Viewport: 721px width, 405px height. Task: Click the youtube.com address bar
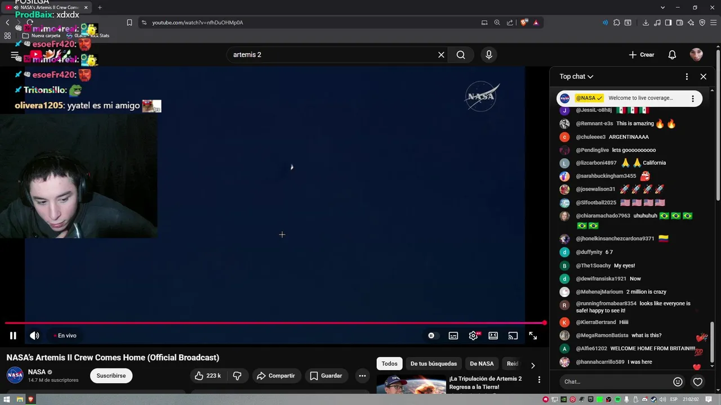(310, 22)
